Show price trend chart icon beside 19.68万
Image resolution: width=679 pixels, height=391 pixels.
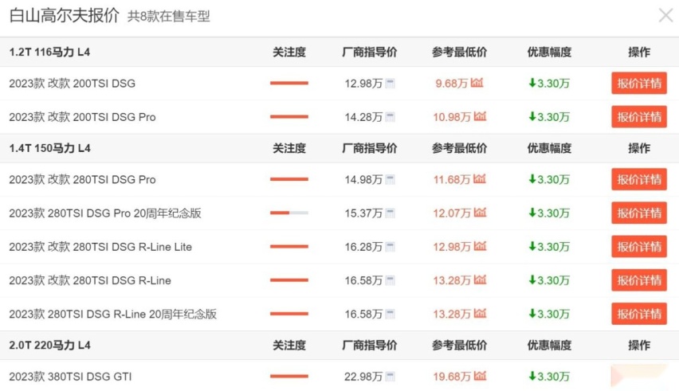480,375
